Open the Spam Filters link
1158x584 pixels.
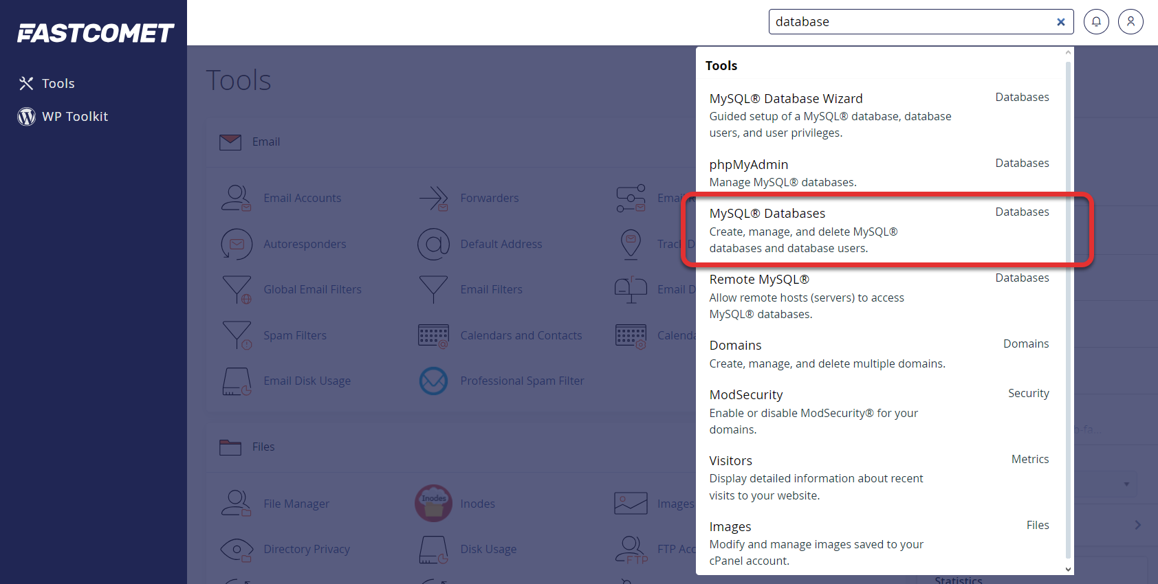(295, 335)
